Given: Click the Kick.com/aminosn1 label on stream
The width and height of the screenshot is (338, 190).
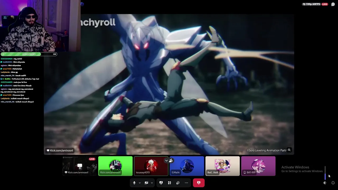Looking at the screenshot, I should (x=60, y=150).
